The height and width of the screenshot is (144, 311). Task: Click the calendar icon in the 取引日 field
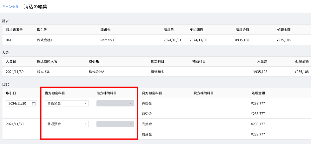(x=34, y=103)
